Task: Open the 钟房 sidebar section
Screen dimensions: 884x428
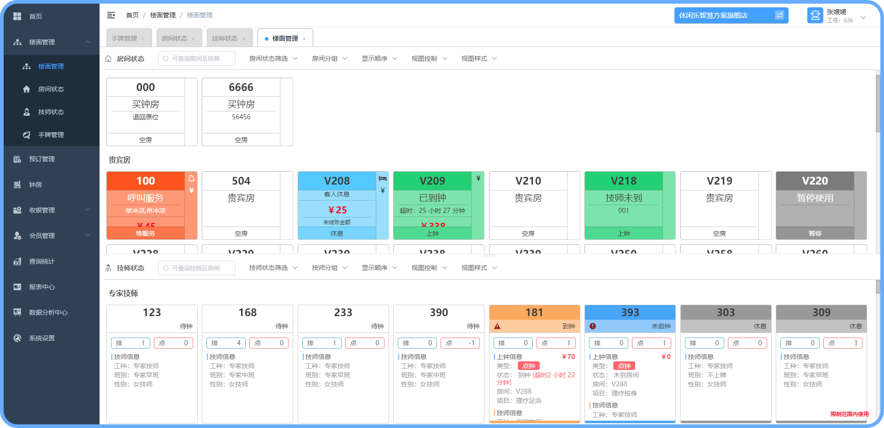Action: [51, 185]
